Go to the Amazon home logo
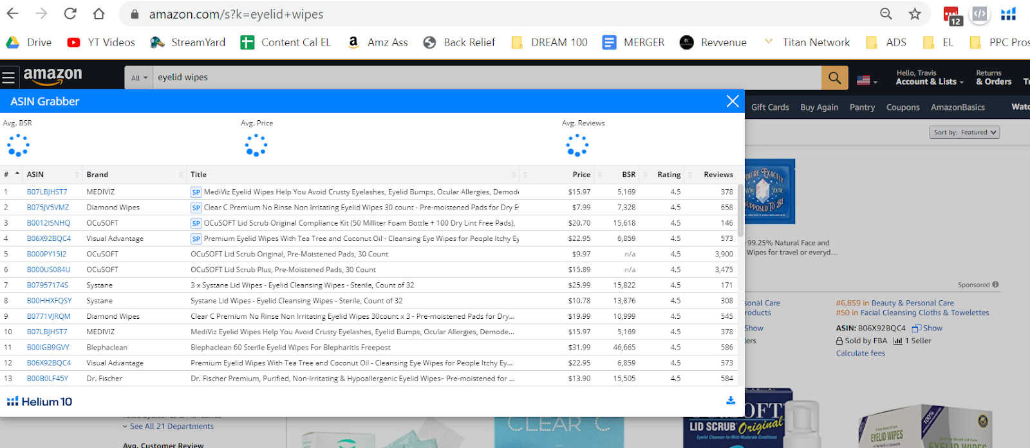The height and width of the screenshot is (448, 1030). pos(53,76)
